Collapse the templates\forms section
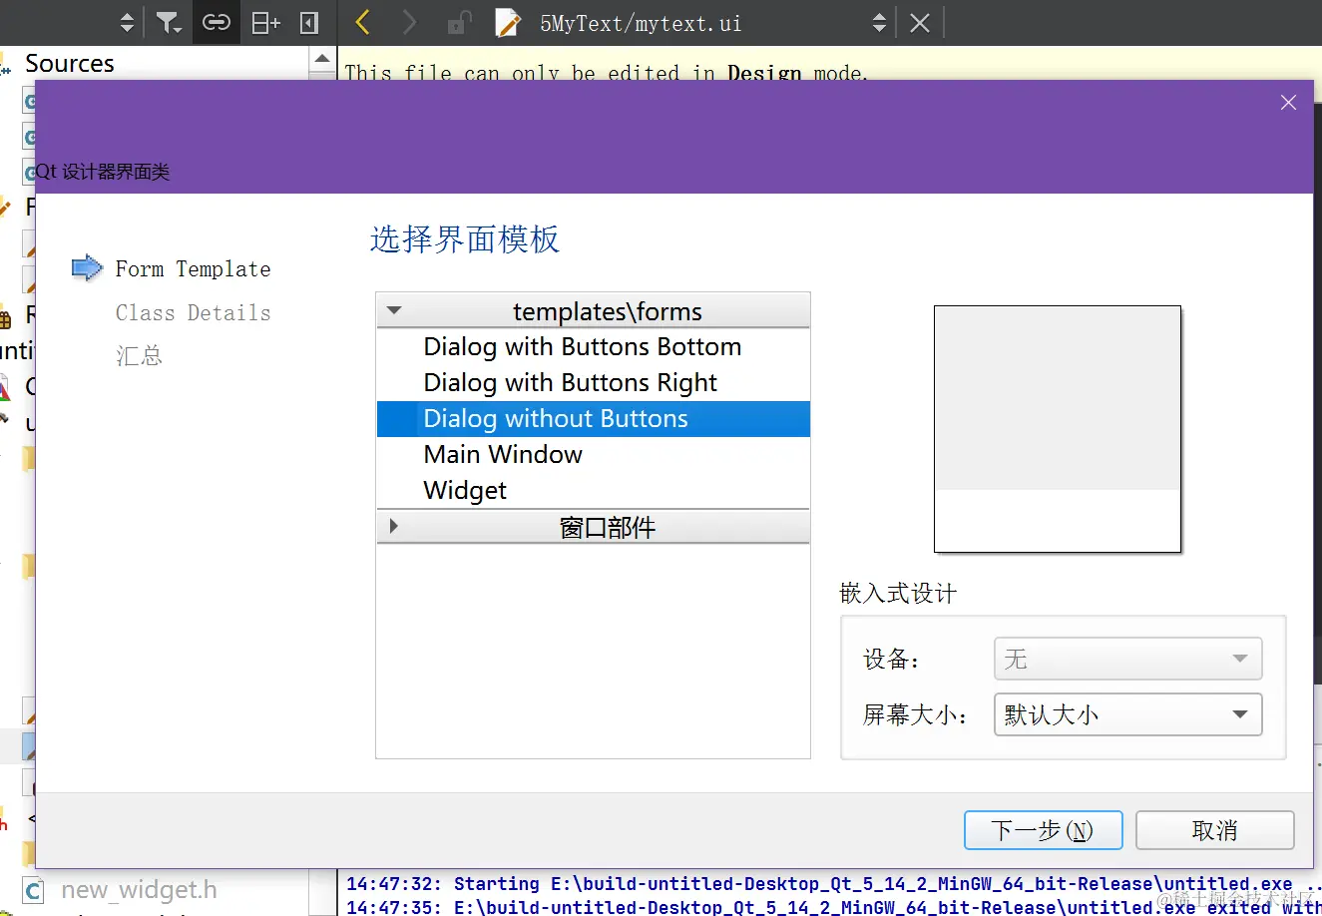Viewport: 1322px width, 916px height. pos(394,310)
